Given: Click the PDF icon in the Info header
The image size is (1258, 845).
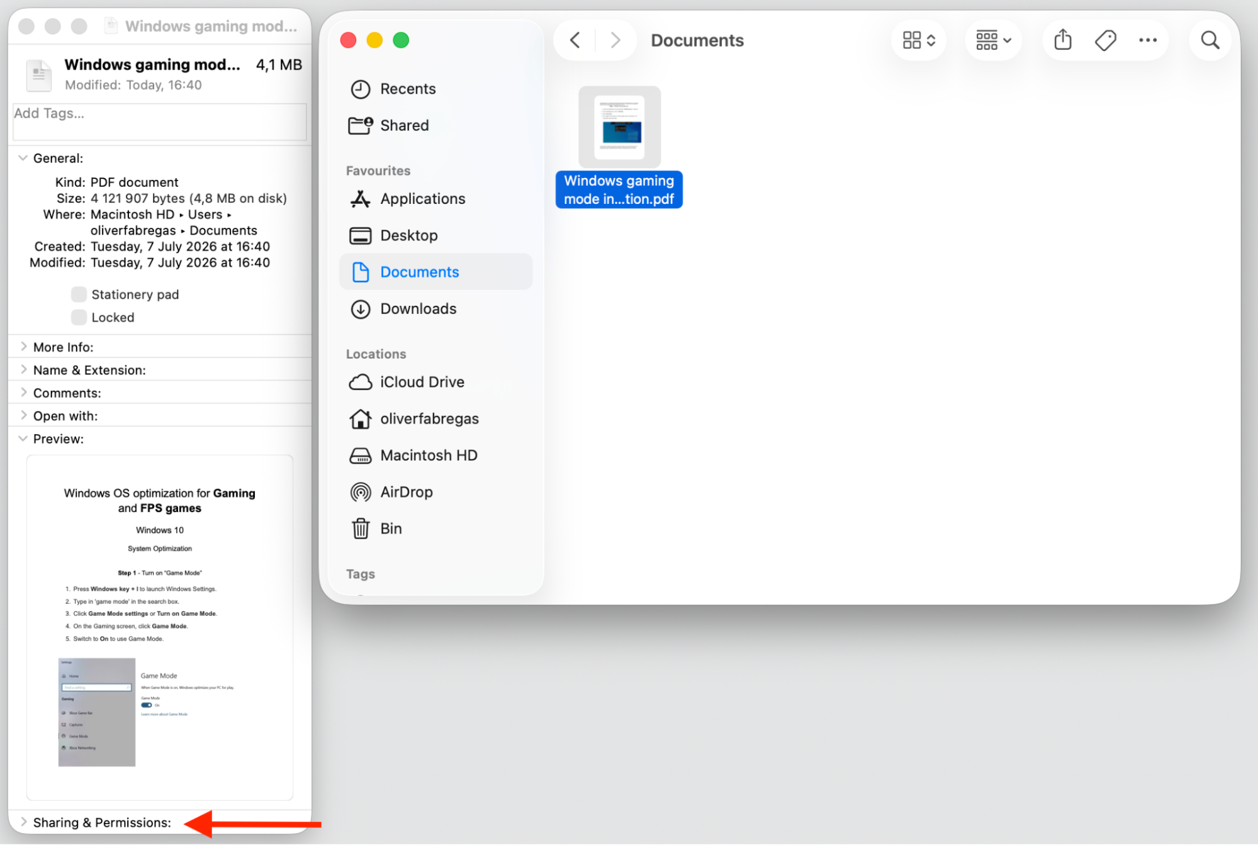Looking at the screenshot, I should click(38, 75).
